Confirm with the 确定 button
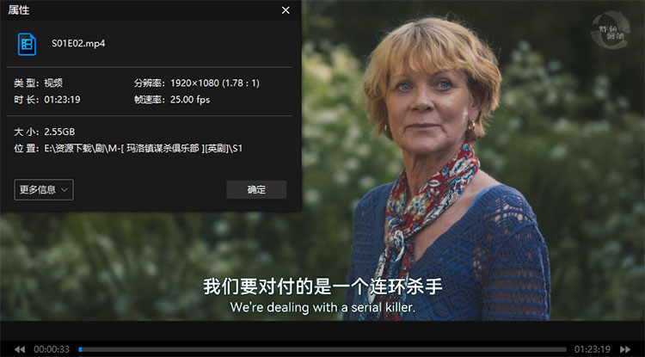Screen dimensions: 645x357 [x=256, y=189]
